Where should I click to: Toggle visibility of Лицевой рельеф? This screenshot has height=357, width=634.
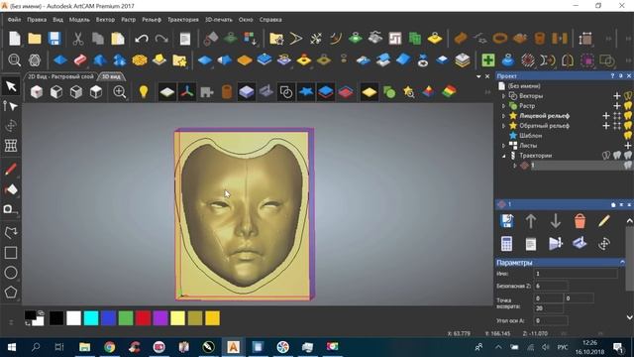628,116
